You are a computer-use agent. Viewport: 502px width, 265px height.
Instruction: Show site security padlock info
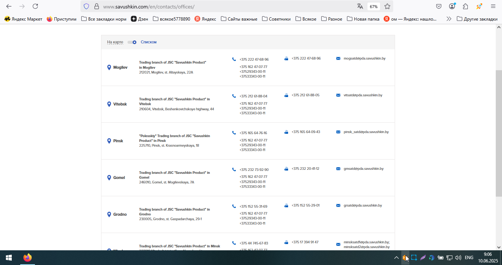97,6
